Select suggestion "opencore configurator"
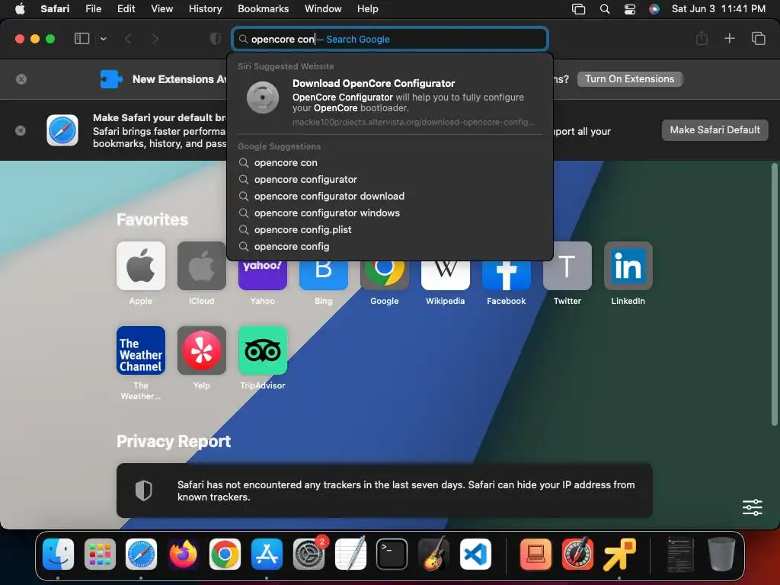The image size is (780, 585). tap(390, 180)
